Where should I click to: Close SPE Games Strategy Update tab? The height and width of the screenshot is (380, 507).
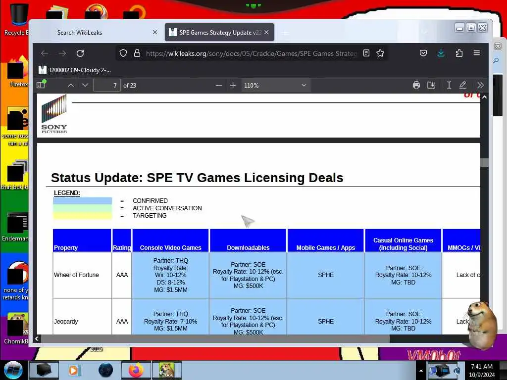266,32
